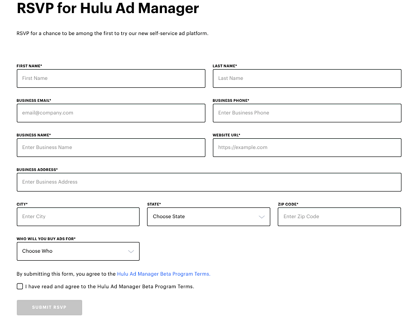Check the agree to Beta Program Terms box
This screenshot has width=415, height=320.
20,286
